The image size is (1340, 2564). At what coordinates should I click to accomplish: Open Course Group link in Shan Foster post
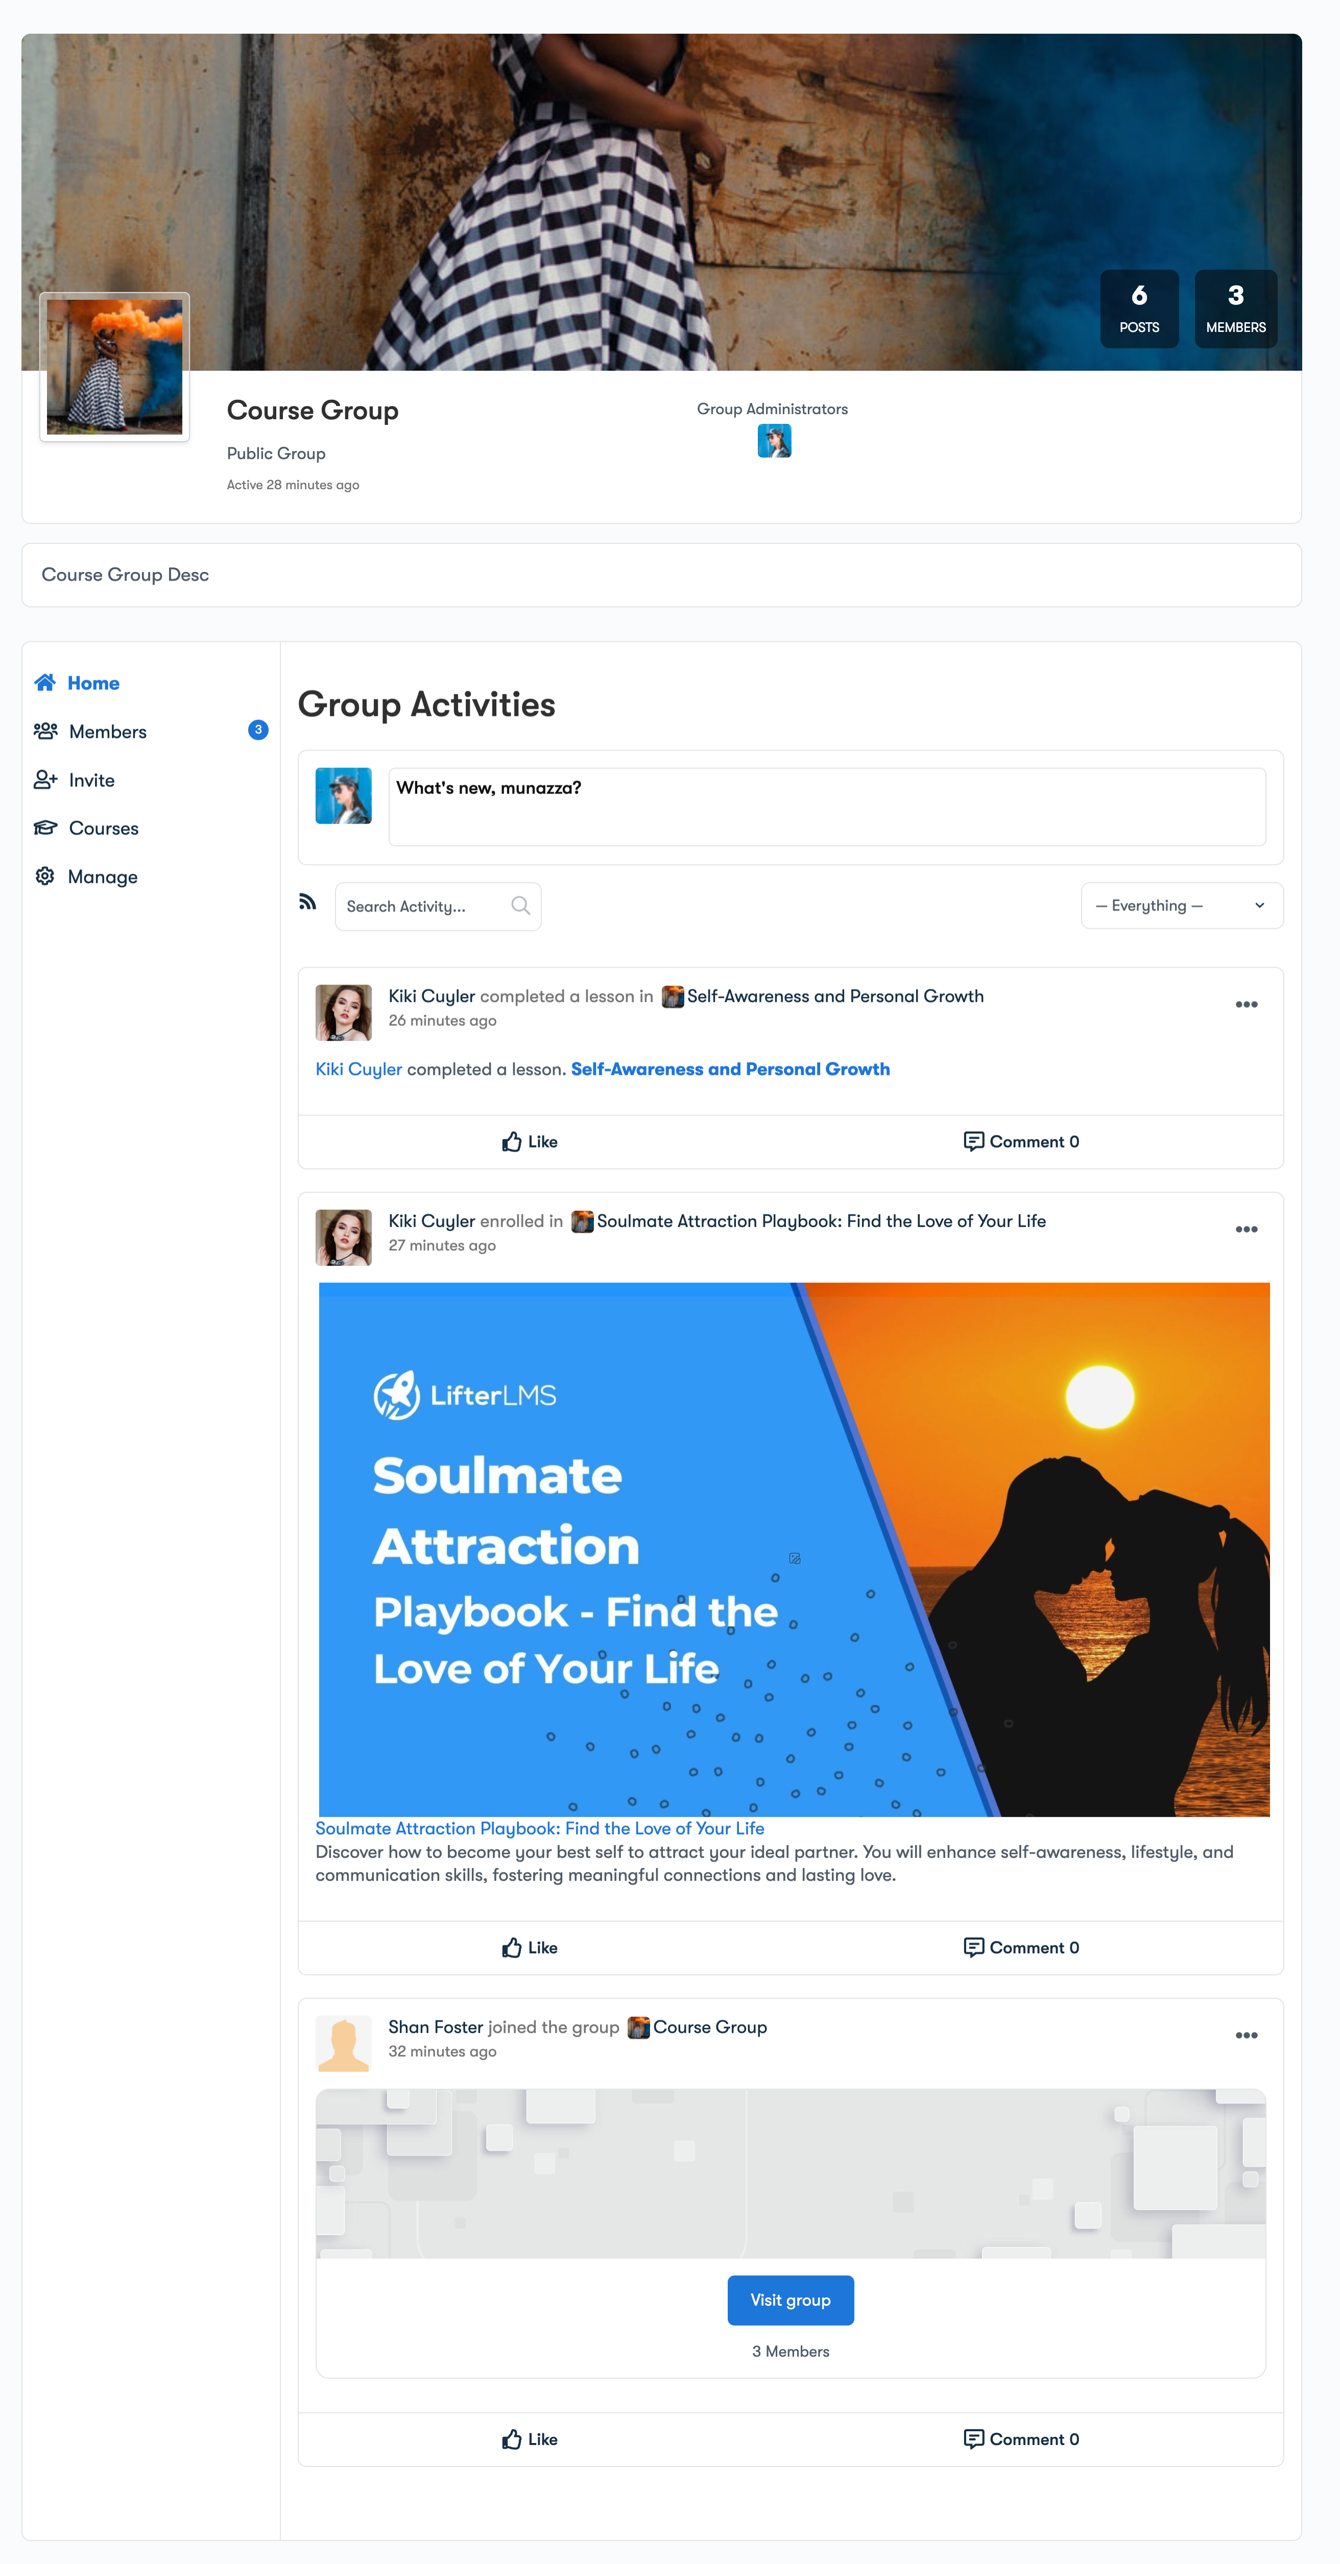tap(710, 2027)
